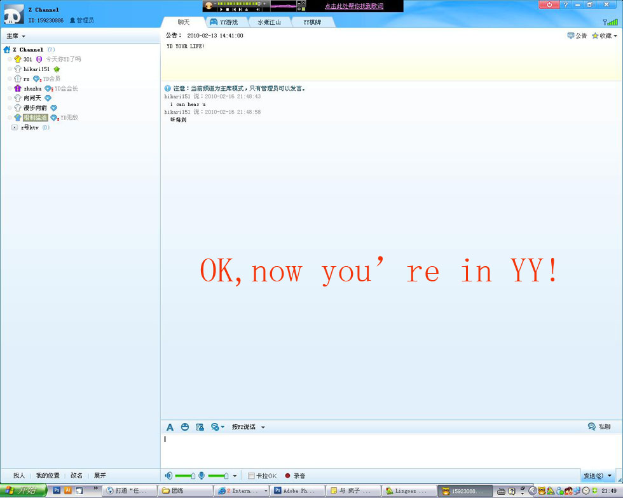The image size is (623, 498).
Task: Open the Internet Explorer taskbar group
Action: pos(242,491)
